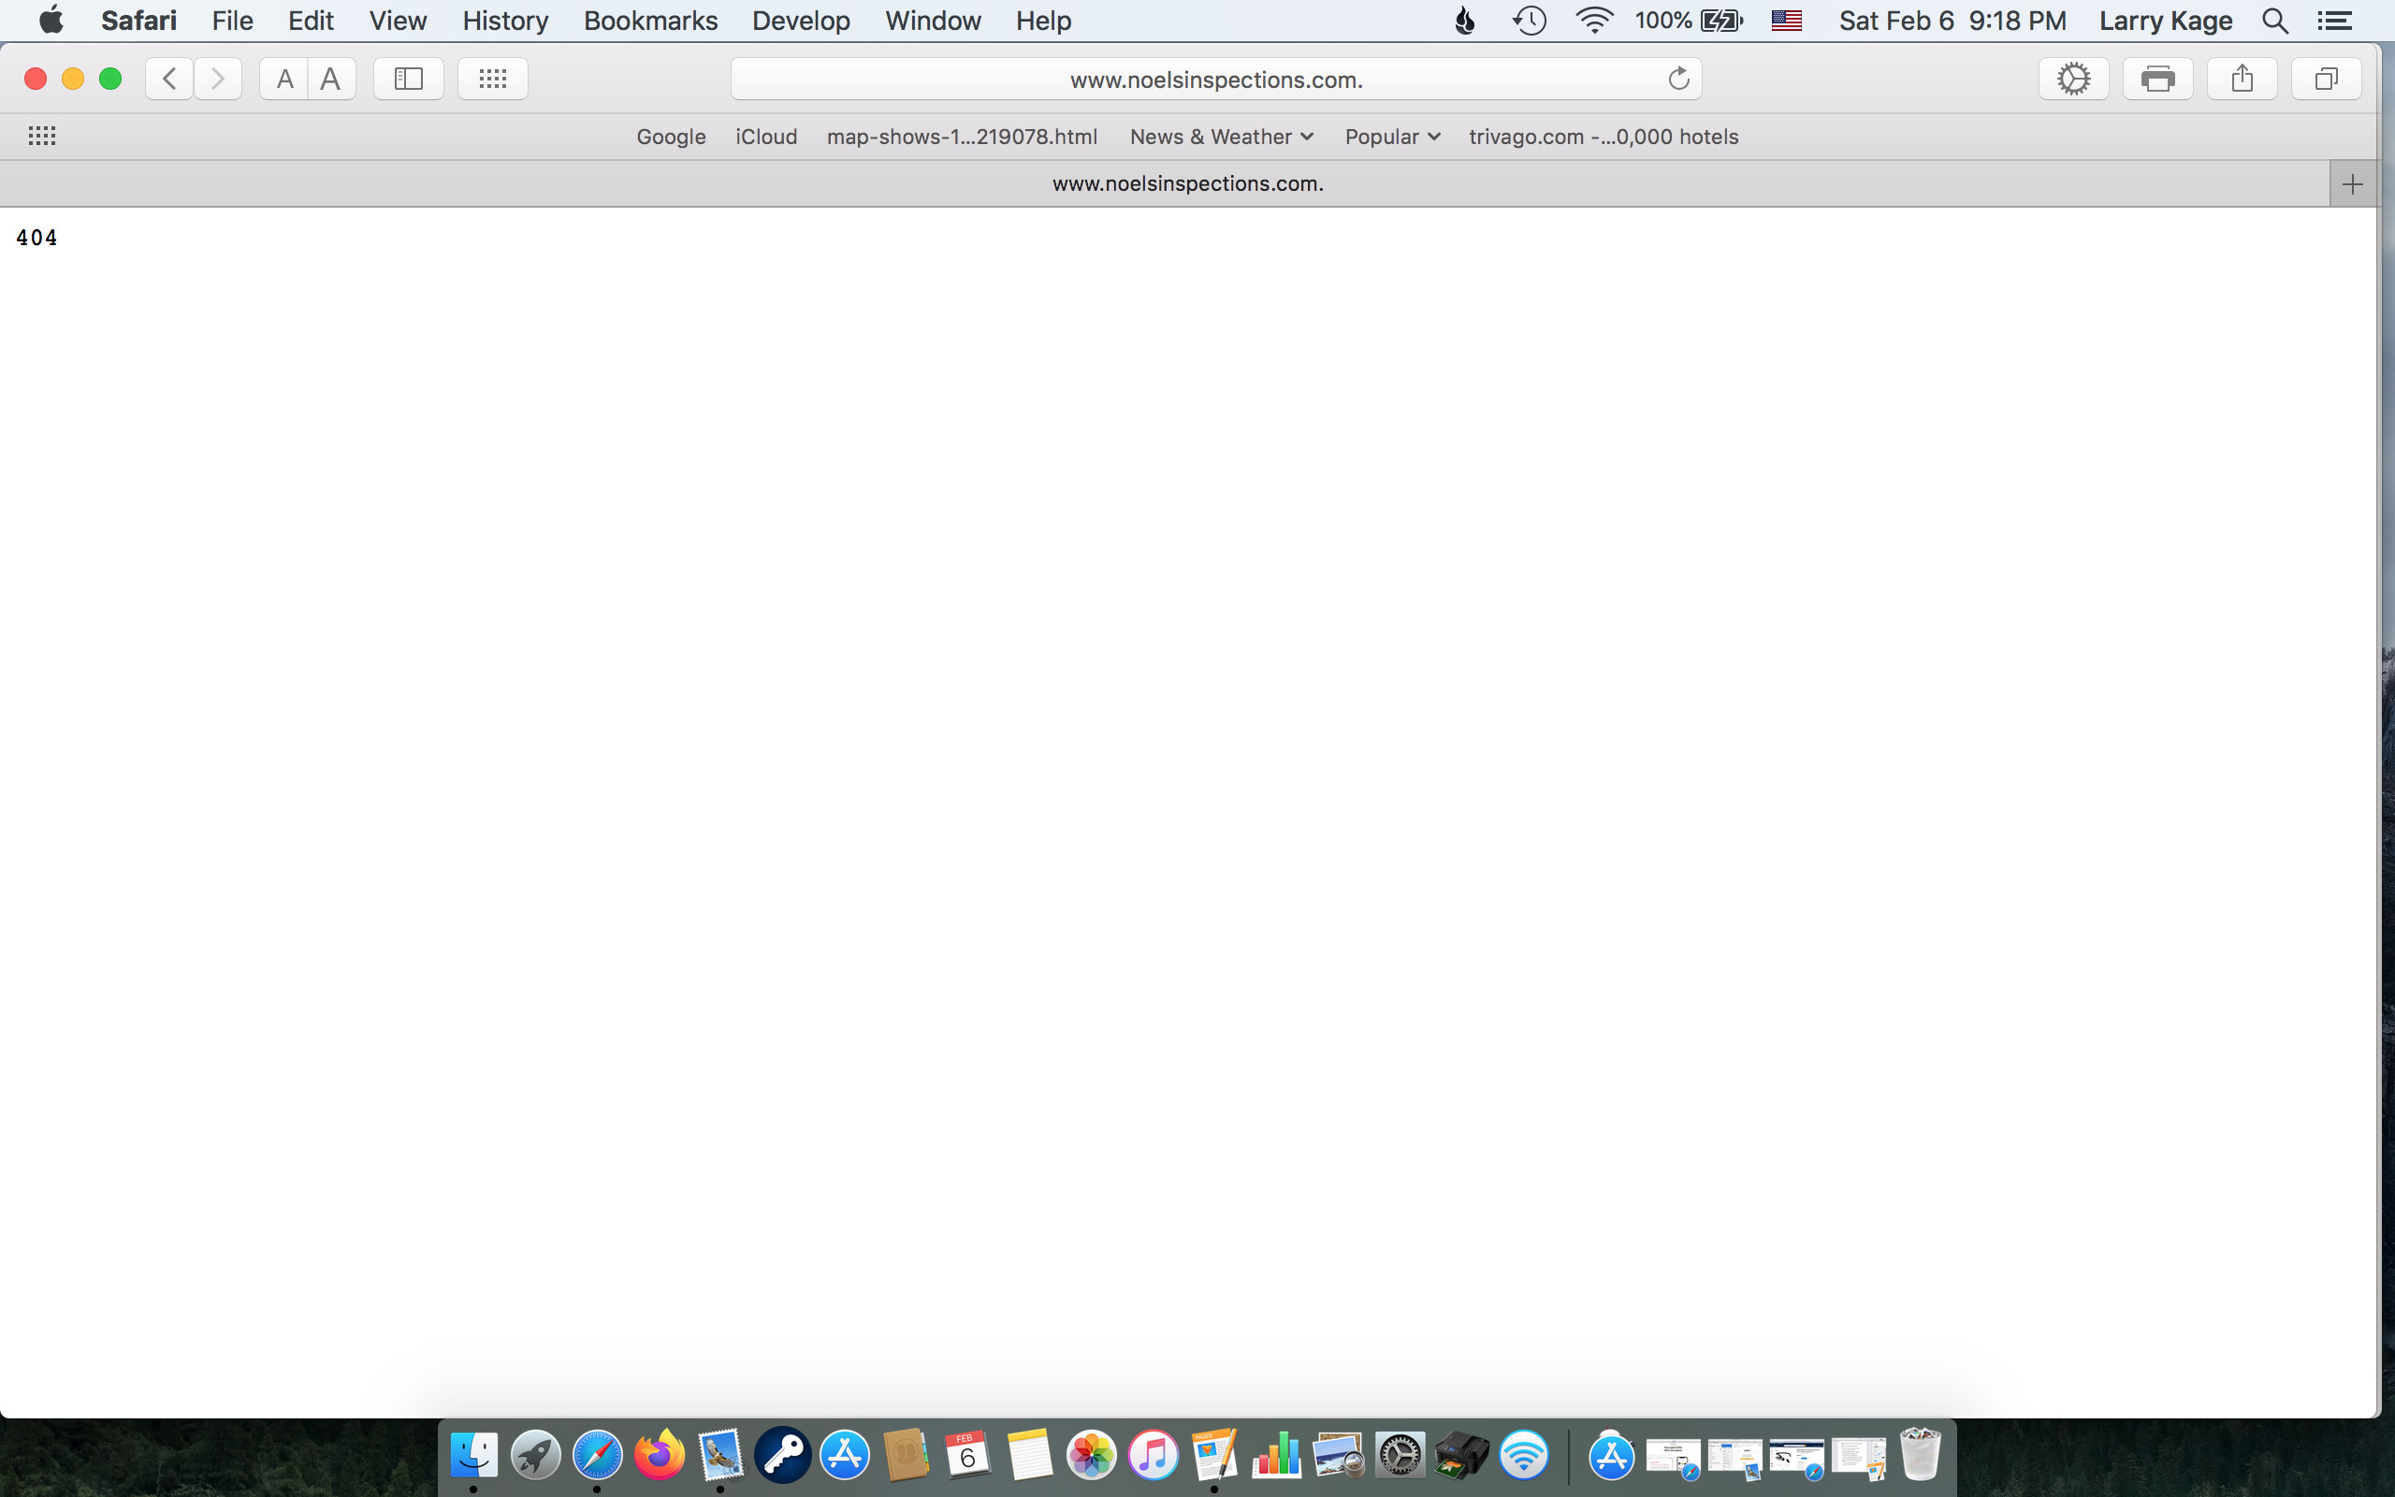Screen dimensions: 2395x1497
Task: Go back to previous page
Action: click(x=169, y=80)
